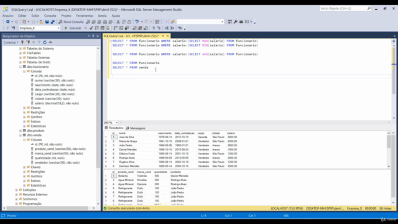
Task: Click the Quick Launch search magnifier icon
Action: tap(369, 8)
